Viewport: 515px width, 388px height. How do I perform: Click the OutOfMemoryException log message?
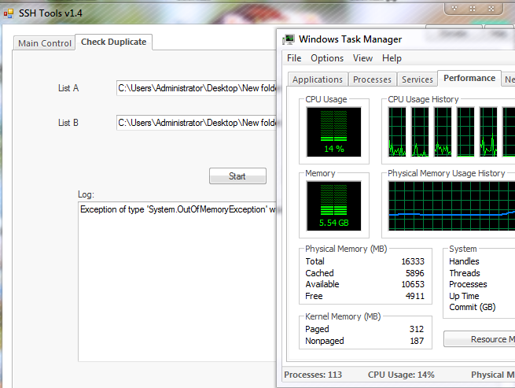pyautogui.click(x=178, y=209)
